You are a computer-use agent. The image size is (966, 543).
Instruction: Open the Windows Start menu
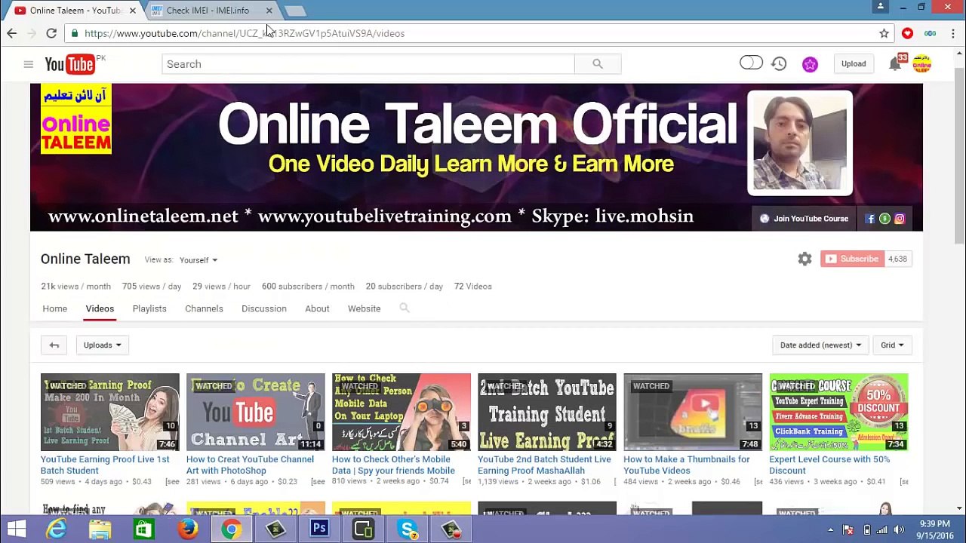tap(17, 529)
